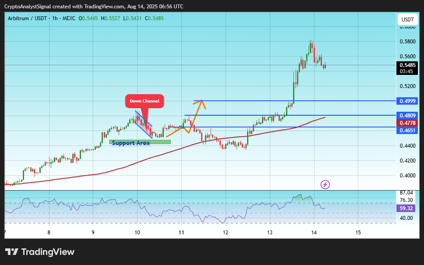Click the 0.4200 price axis label

(407, 161)
